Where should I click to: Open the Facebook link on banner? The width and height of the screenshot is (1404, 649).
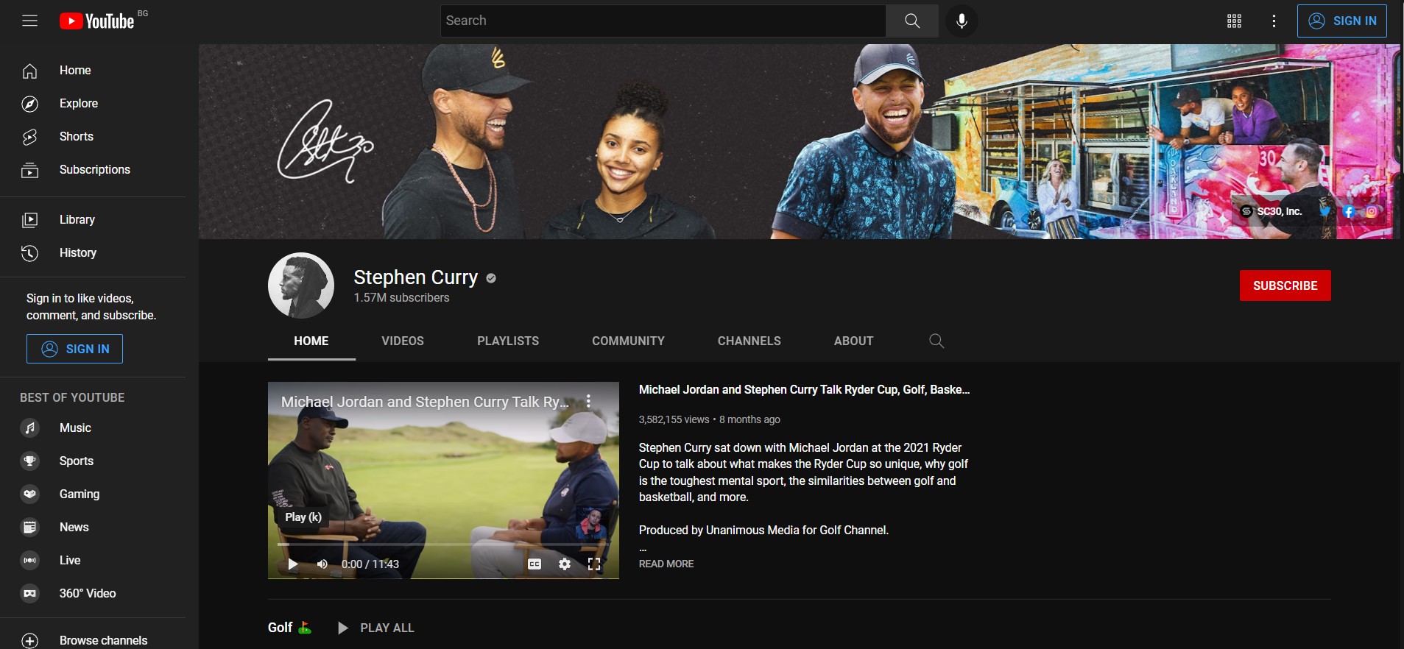(x=1349, y=211)
